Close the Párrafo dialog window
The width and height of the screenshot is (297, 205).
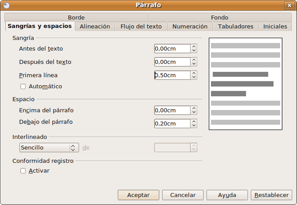pyautogui.click(x=290, y=5)
